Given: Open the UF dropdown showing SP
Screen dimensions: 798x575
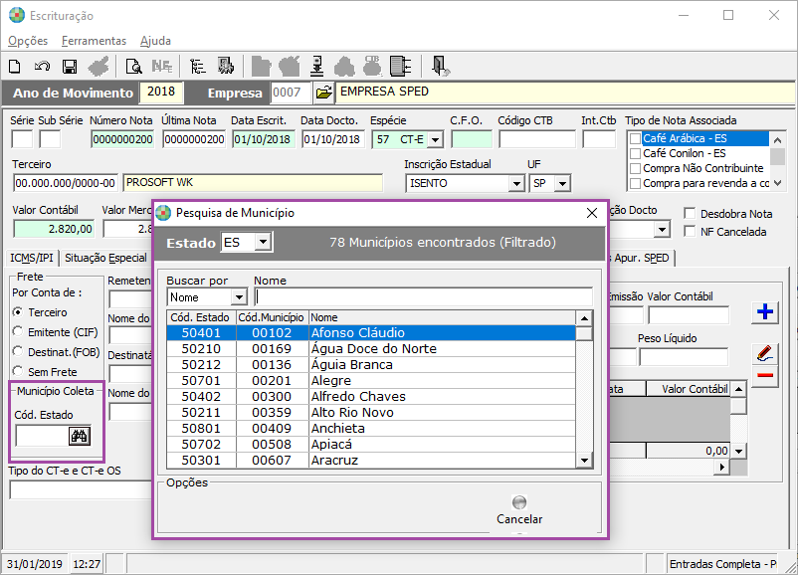Looking at the screenshot, I should (x=562, y=183).
